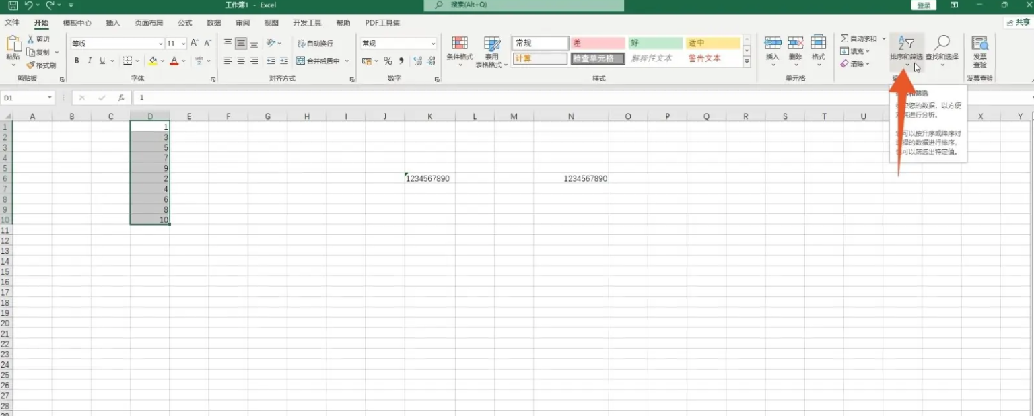1034x416 pixels.
Task: Click the Decrease Font Size icon
Action: click(207, 43)
